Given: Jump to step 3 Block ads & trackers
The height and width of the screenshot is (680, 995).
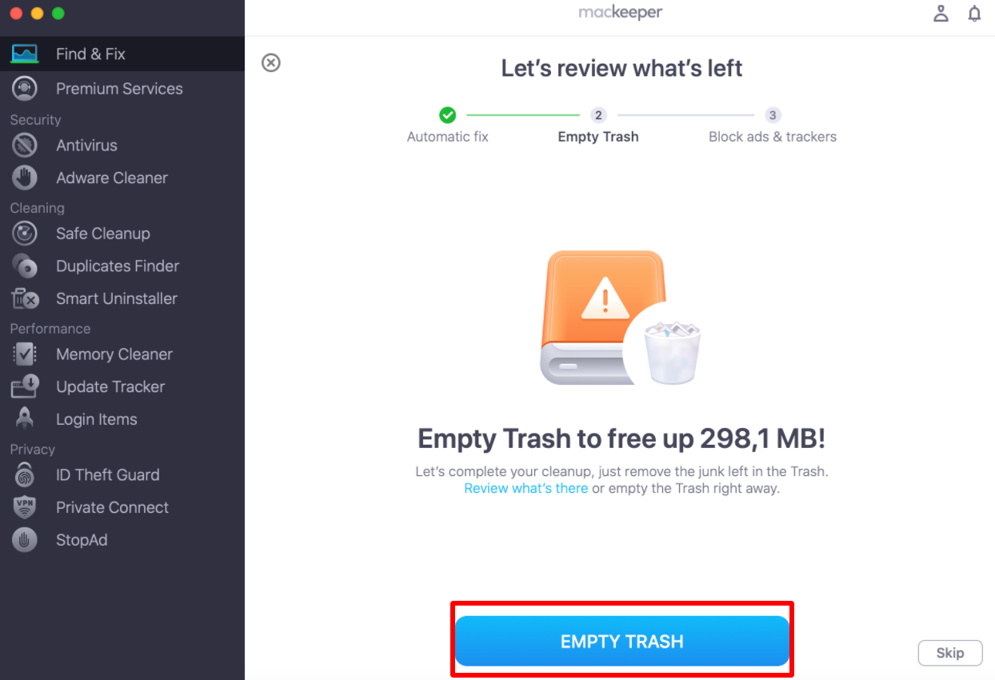Looking at the screenshot, I should click(773, 126).
